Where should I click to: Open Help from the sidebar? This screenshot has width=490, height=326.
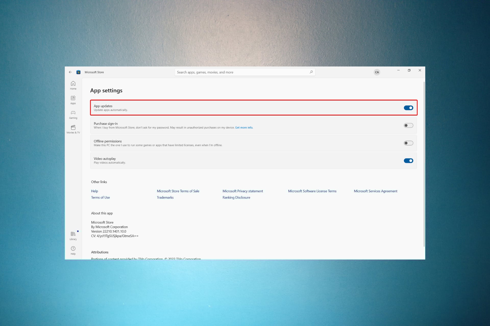click(73, 250)
